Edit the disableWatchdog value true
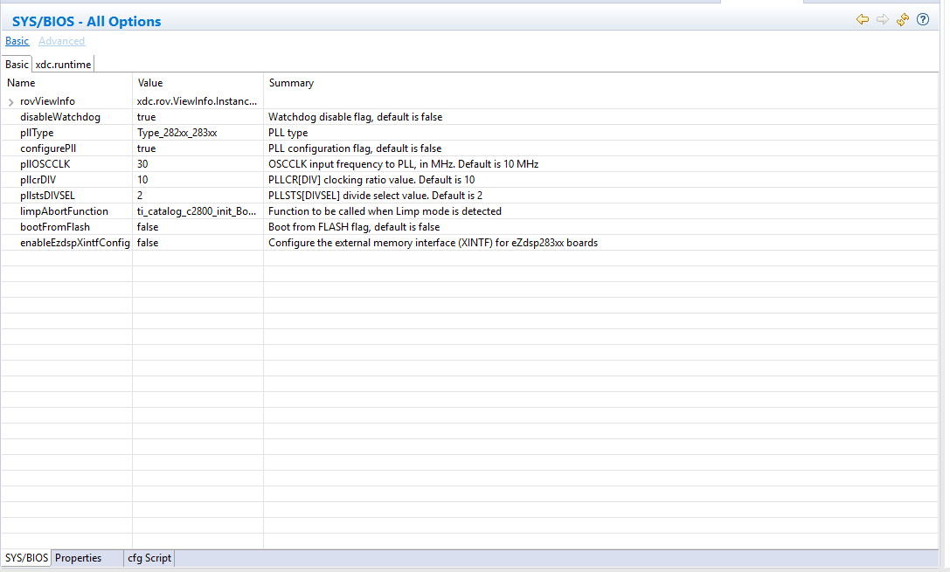Screen dimensions: 950x572 (198, 117)
